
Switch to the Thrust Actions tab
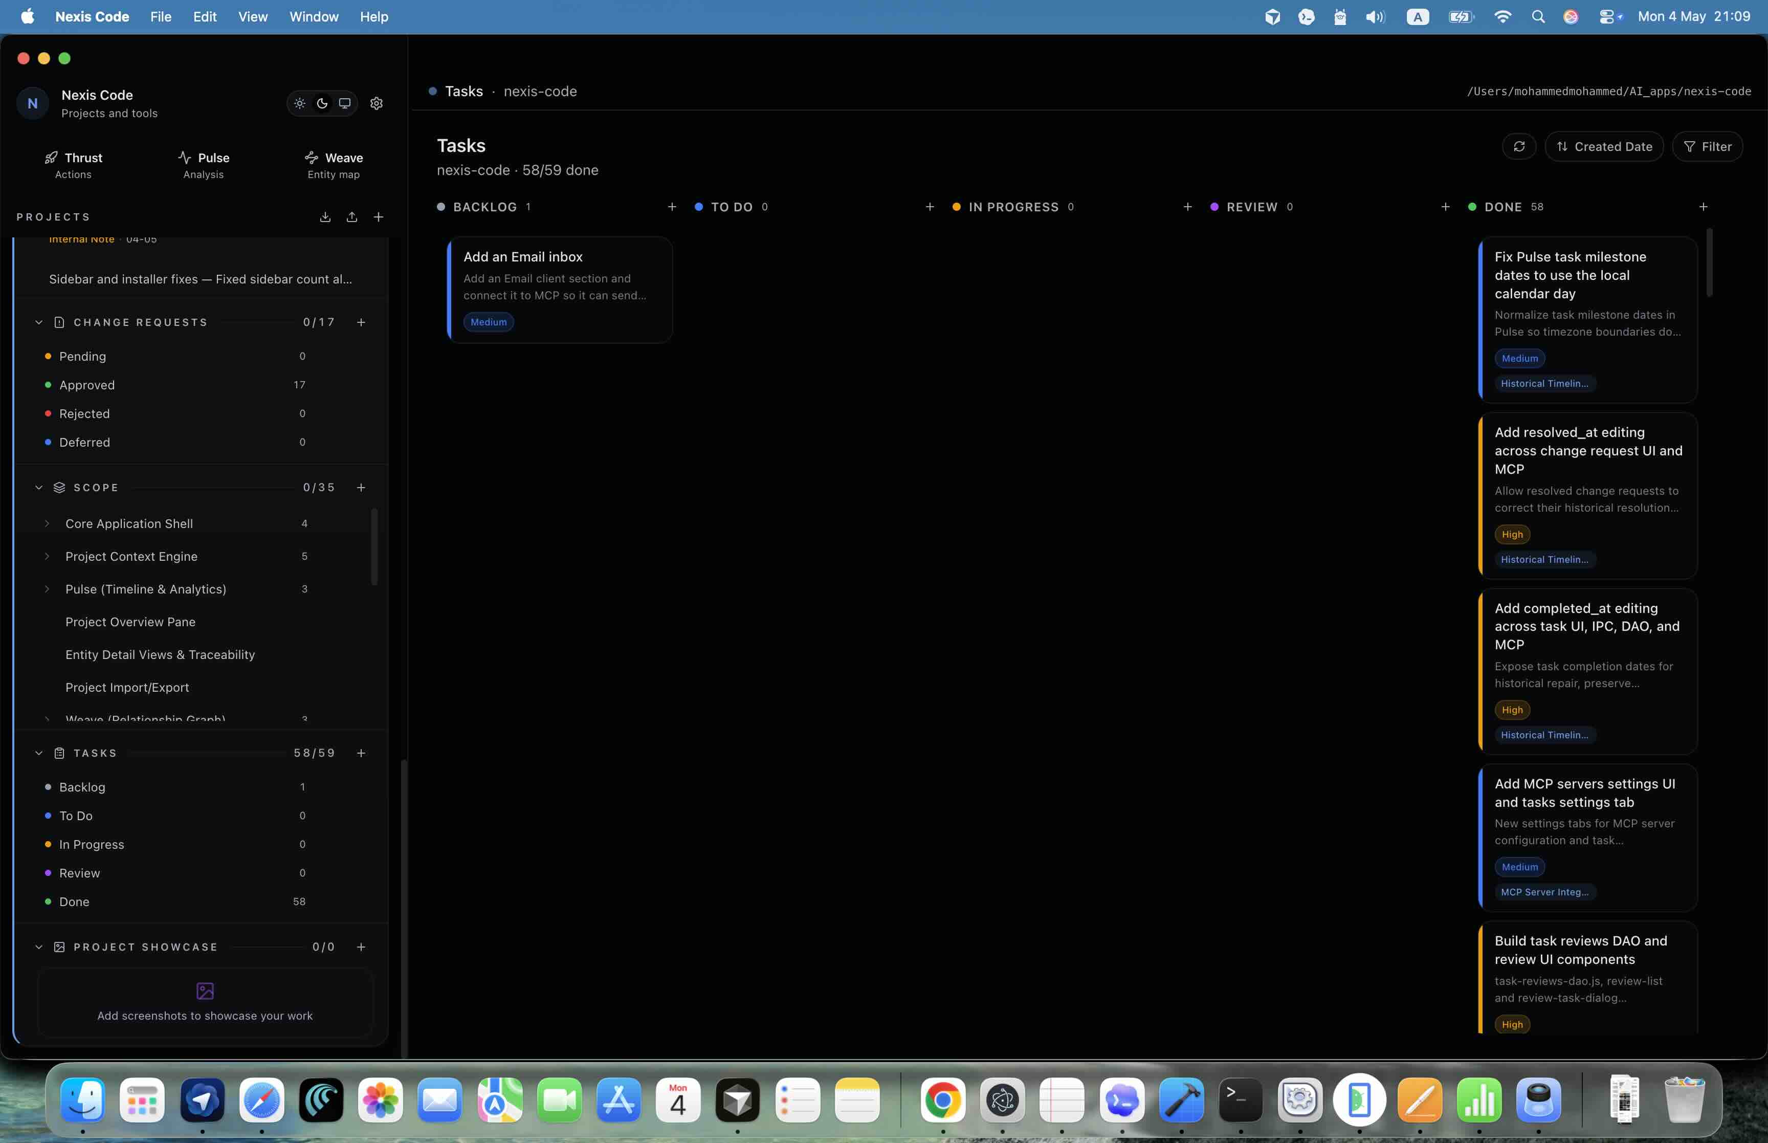(74, 165)
